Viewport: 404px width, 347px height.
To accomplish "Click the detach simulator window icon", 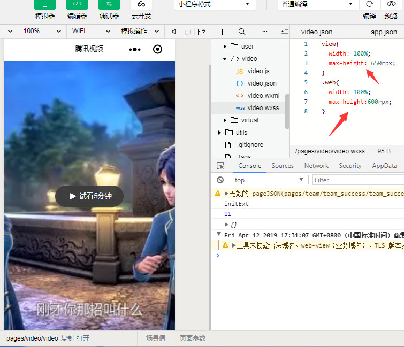I will (x=188, y=32).
